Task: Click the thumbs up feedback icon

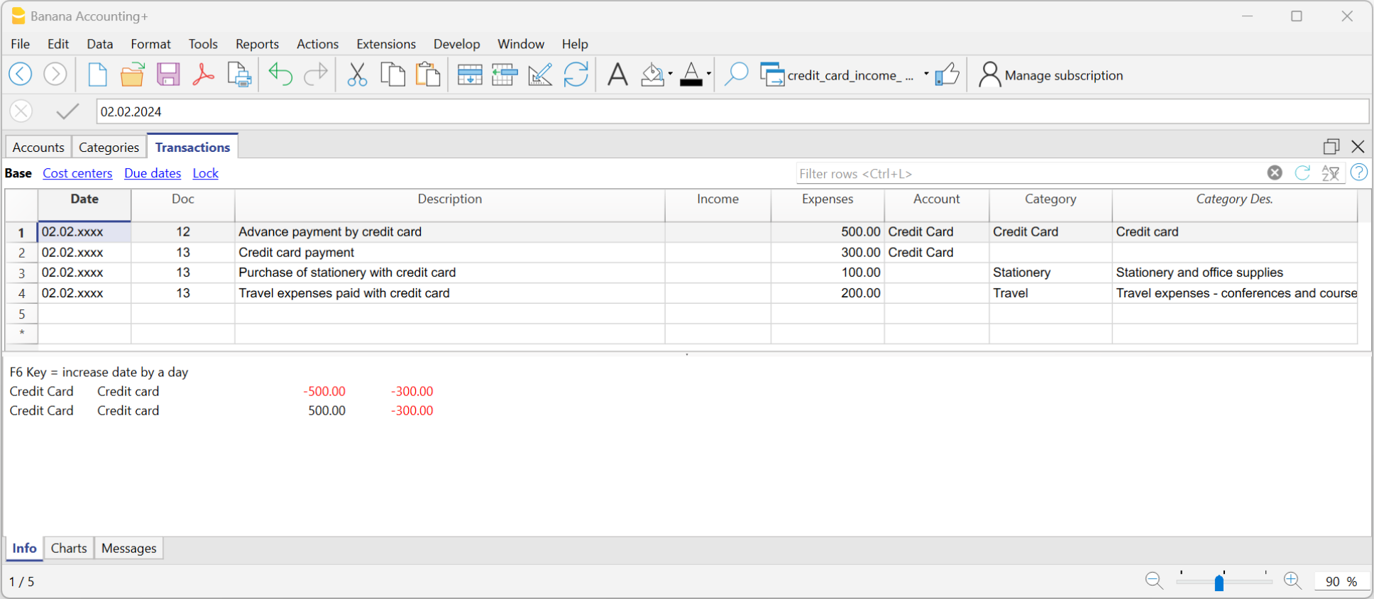Action: [x=947, y=75]
